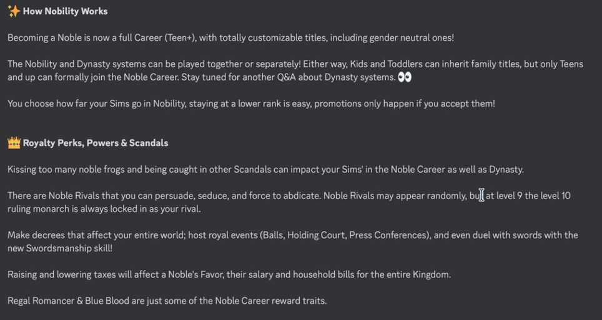This screenshot has width=602, height=320.
Task: Click the line starting "Becoming a Noble"
Action: 230,38
